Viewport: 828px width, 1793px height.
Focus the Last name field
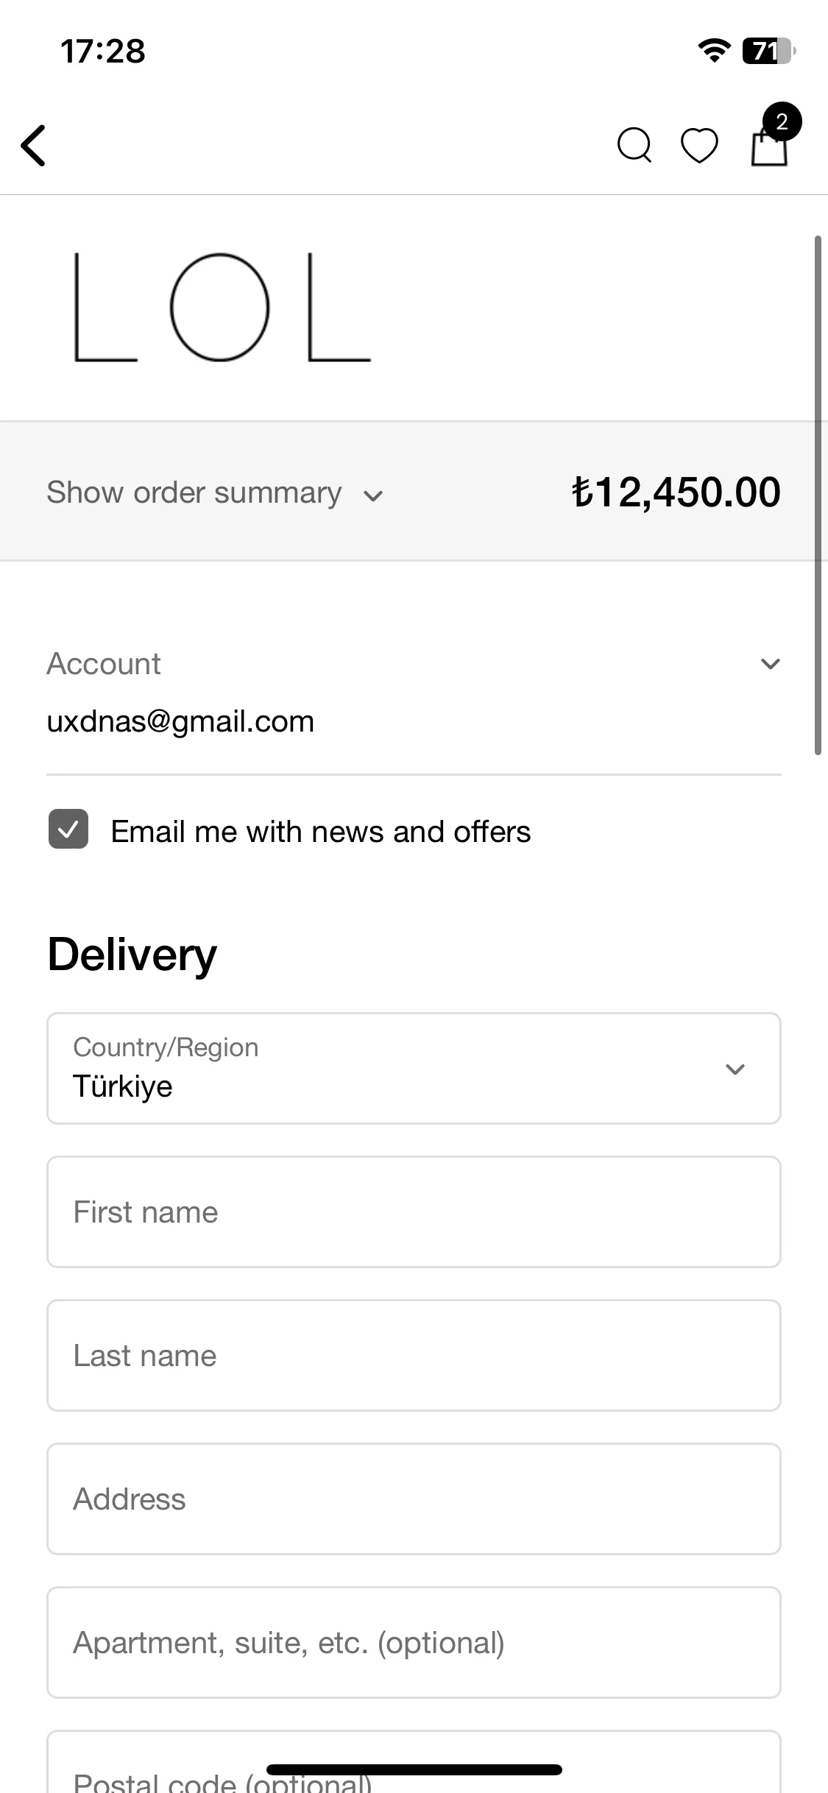[414, 1356]
